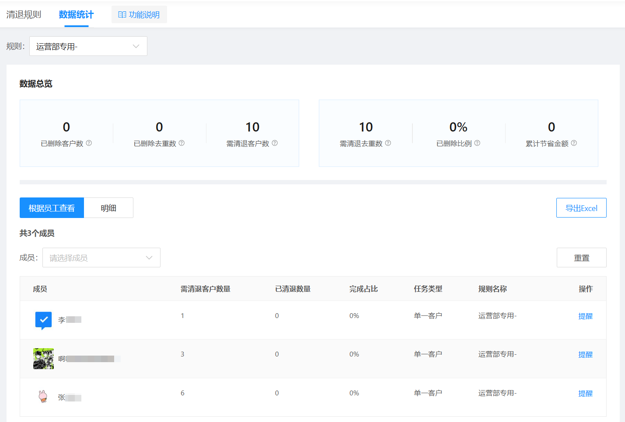Click the book icon in 功能说明
The height and width of the screenshot is (422, 625).
tap(122, 15)
